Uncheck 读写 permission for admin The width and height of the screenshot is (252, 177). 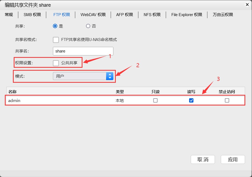coord(191,100)
